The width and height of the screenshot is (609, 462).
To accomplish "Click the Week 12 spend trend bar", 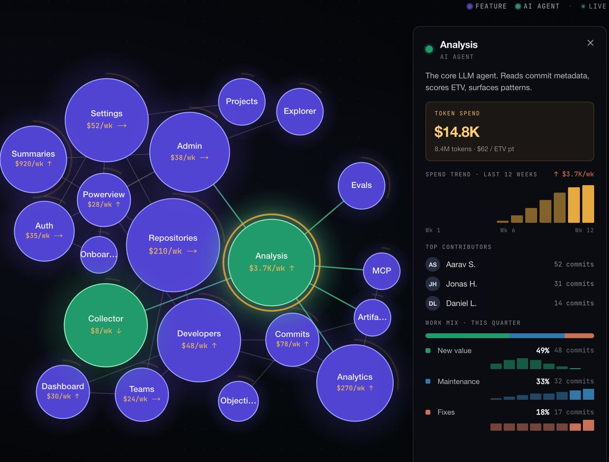I will (588, 204).
